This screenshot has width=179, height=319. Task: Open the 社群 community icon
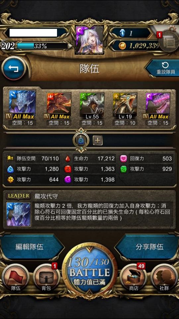(x=164, y=277)
